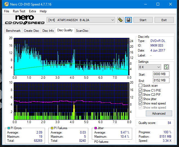Maximize the Nero window

[158, 4]
